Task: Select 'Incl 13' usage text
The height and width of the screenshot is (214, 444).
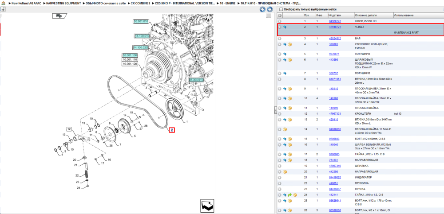Action: click(397, 113)
